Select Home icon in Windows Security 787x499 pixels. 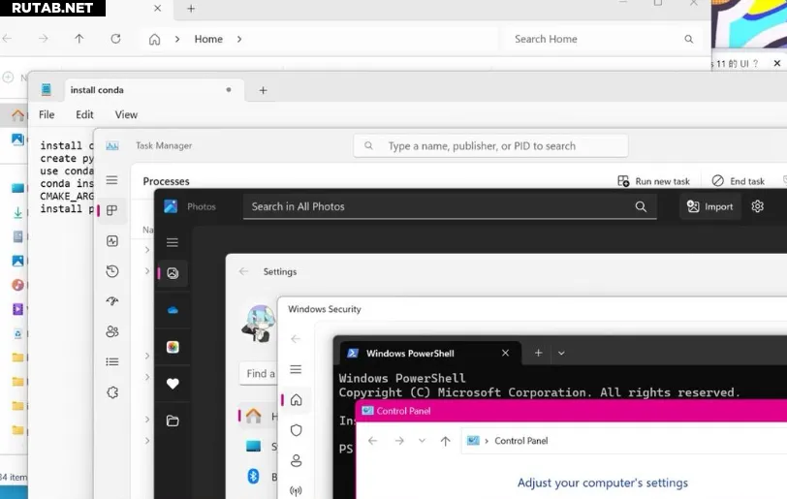click(297, 399)
